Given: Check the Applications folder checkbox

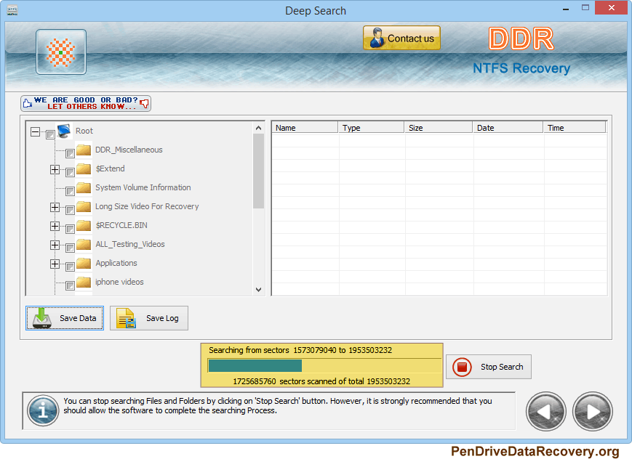Looking at the screenshot, I should coord(70,266).
